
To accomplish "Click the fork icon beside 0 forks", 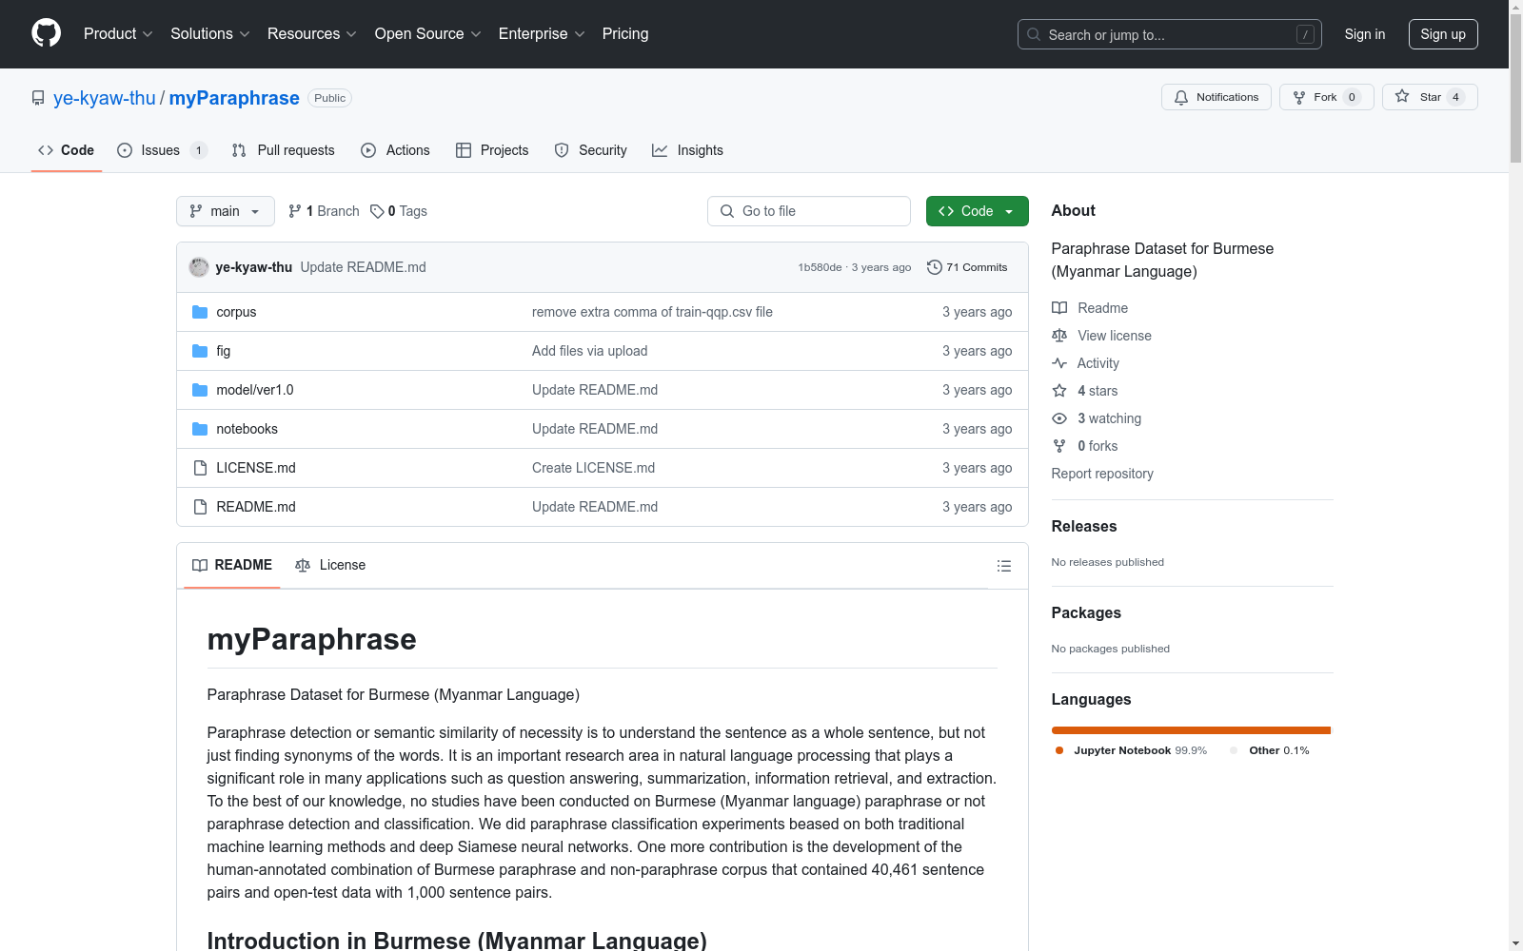I will [x=1059, y=446].
